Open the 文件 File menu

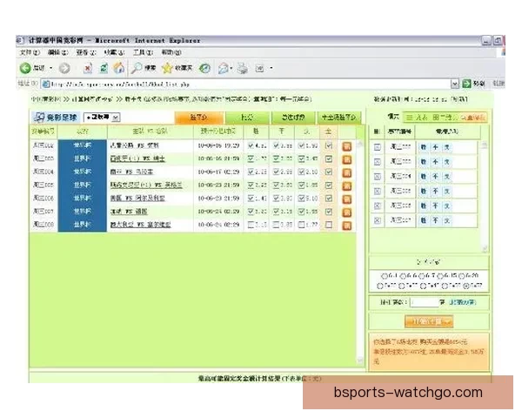pyautogui.click(x=30, y=52)
